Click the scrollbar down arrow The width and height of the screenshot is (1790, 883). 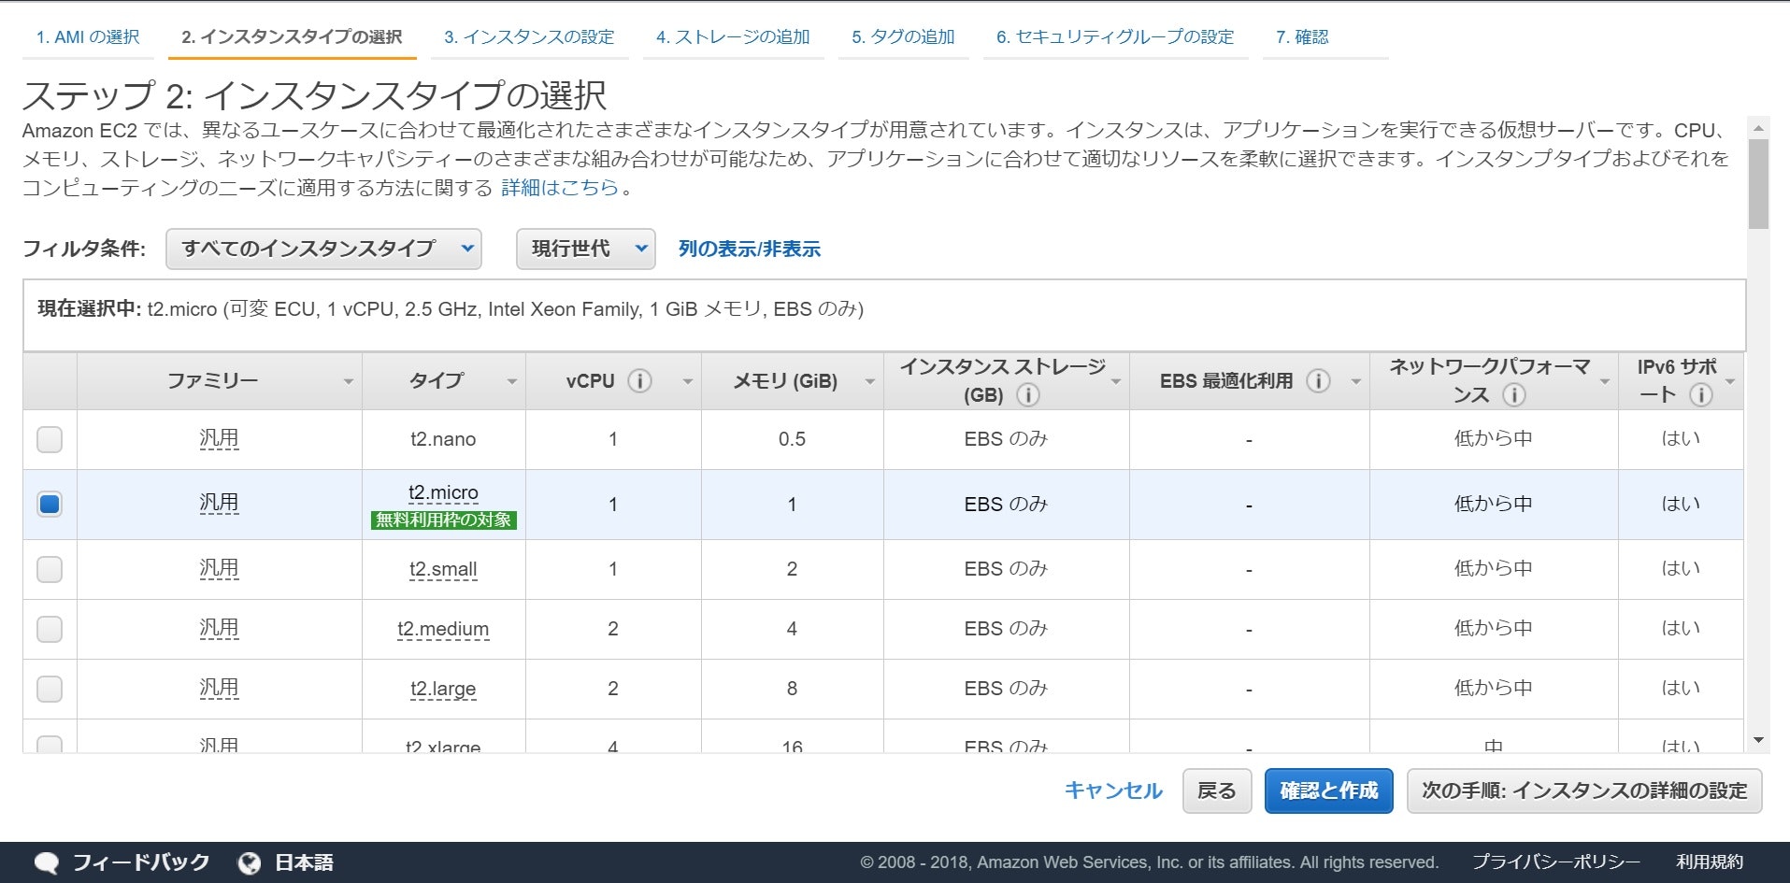pos(1758,741)
